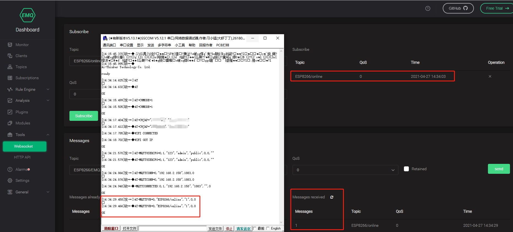Collapse the Tools submenu

[x=48, y=135]
